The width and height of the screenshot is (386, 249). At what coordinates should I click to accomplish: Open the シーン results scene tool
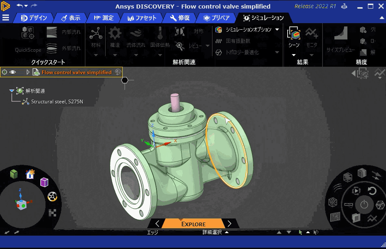(294, 37)
